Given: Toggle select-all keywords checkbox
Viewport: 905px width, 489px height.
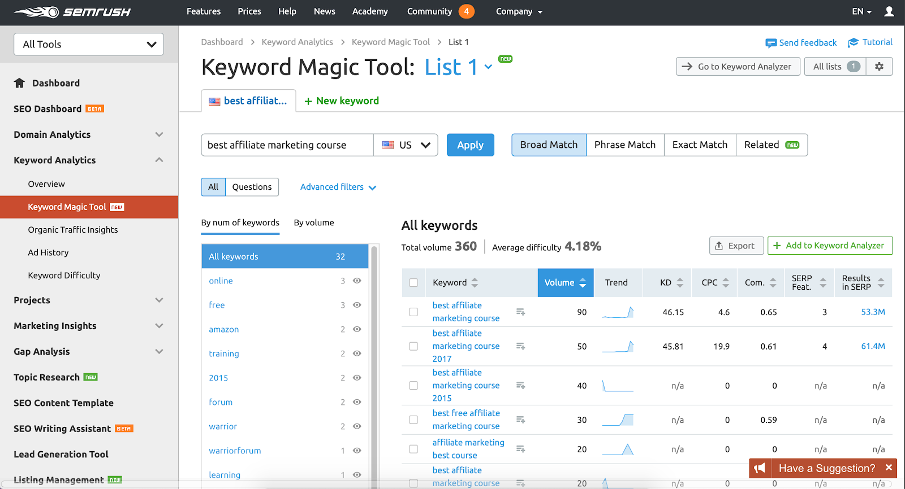Looking at the screenshot, I should (x=413, y=282).
